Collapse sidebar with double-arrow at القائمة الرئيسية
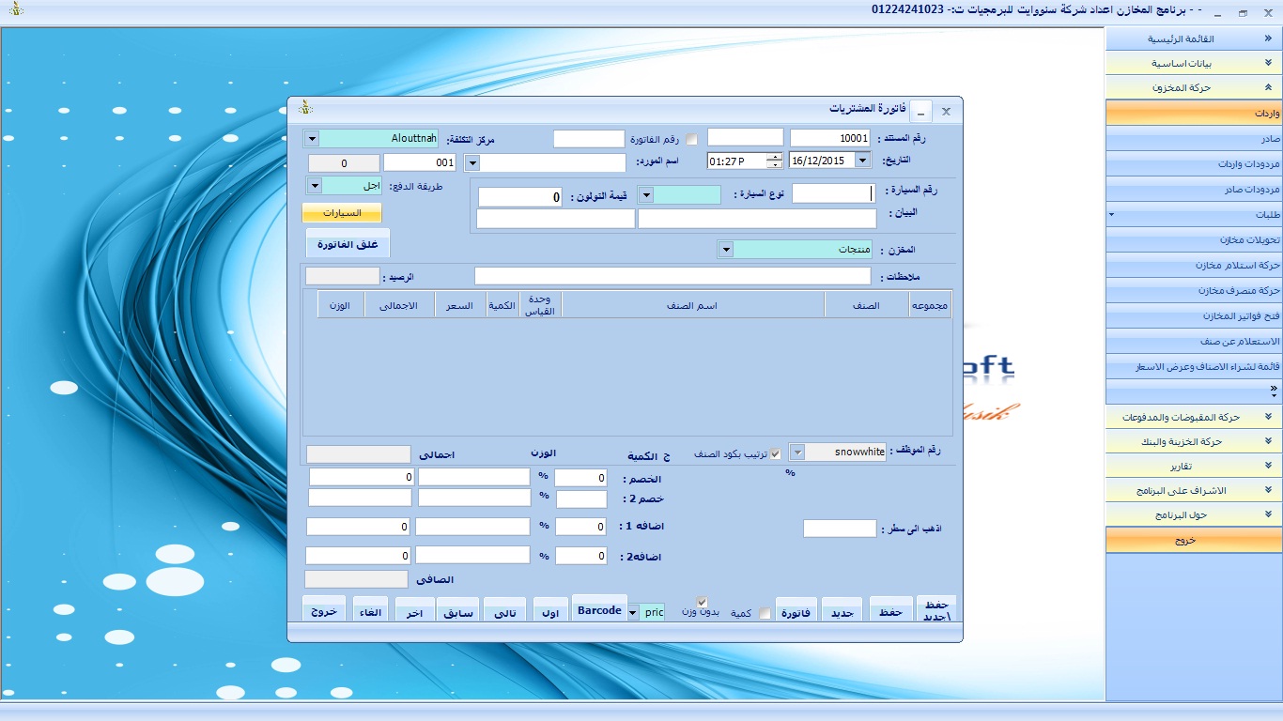The width and height of the screenshot is (1283, 721). (1268, 39)
